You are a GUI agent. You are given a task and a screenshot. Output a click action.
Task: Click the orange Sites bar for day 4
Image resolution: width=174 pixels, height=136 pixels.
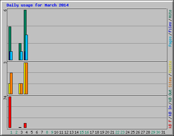[27, 78]
